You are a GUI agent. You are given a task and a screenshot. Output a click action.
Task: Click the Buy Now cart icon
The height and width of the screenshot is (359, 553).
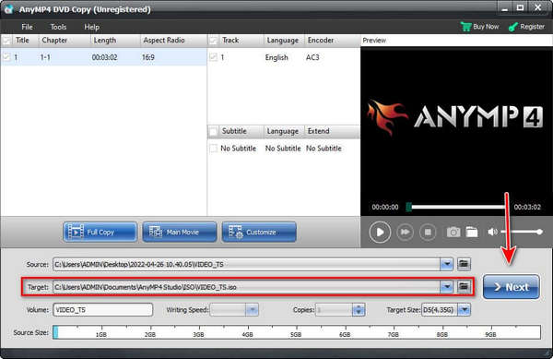(465, 27)
